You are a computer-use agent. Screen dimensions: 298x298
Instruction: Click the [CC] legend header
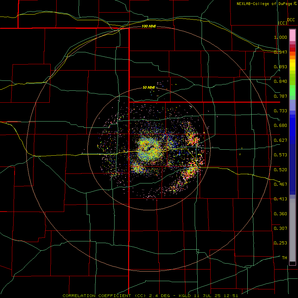click(283, 23)
